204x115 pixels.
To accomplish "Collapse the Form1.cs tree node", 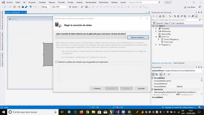I will (x=156, y=37).
